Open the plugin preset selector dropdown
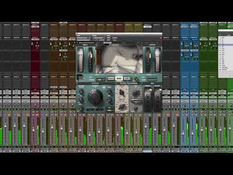The height and width of the screenshot is (175, 233). pos(99,38)
